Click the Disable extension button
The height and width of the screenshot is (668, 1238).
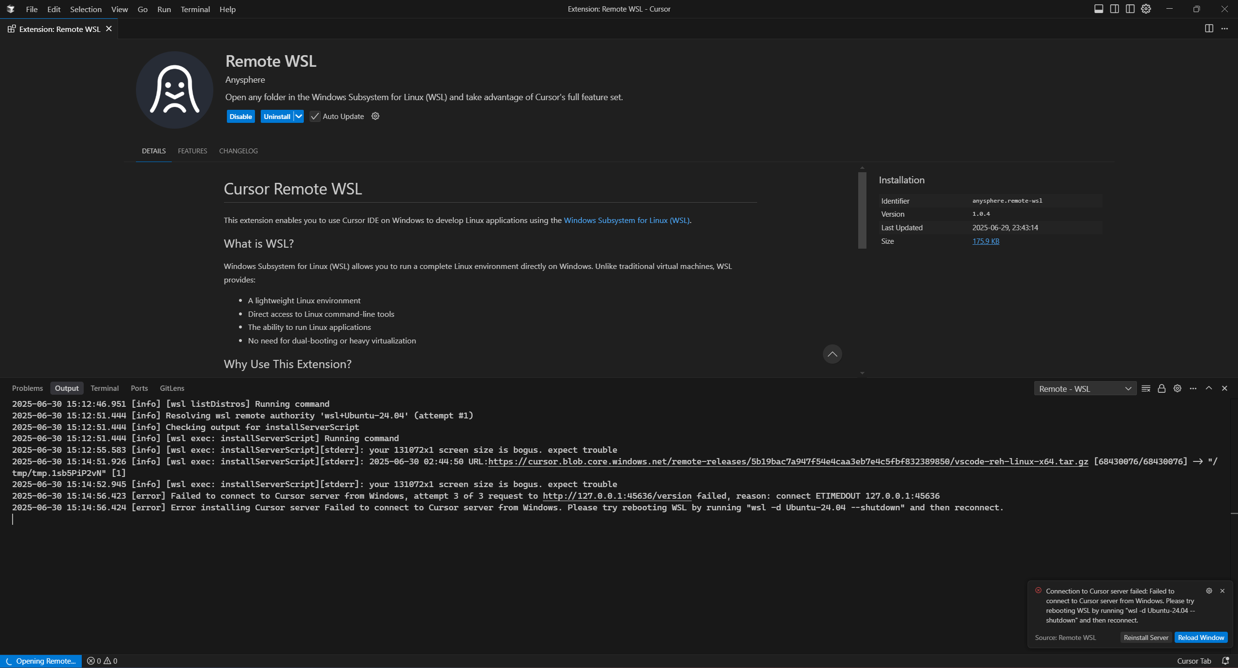pyautogui.click(x=240, y=116)
